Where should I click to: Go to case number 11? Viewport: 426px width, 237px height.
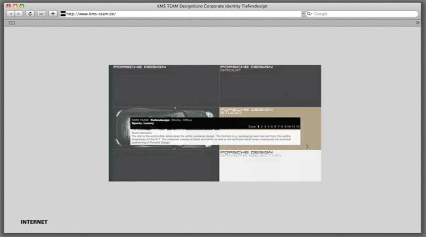point(293,126)
